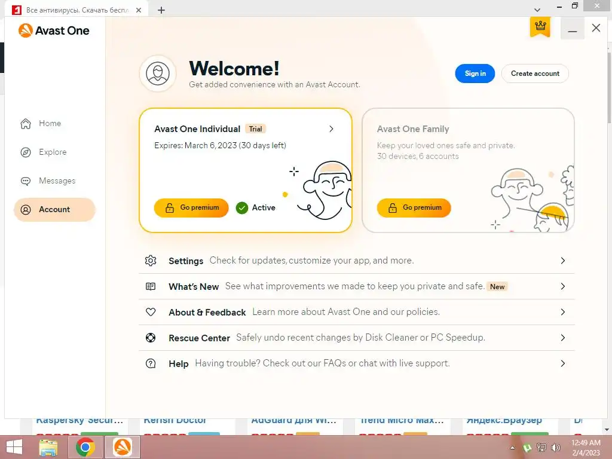Sign in to Avast Account
Screen dimensions: 612x459
coord(475,74)
